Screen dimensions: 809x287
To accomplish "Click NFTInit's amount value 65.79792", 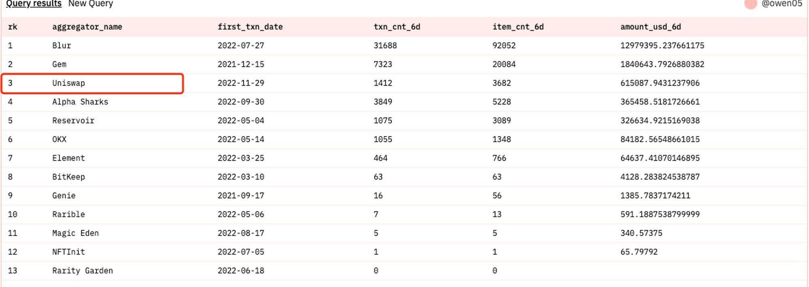I will (639, 252).
